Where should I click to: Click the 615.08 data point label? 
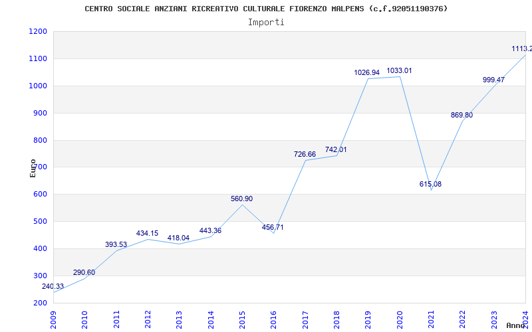[x=430, y=184]
